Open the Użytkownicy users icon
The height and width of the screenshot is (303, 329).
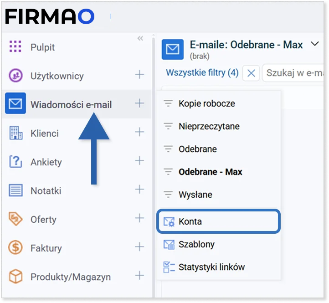click(15, 76)
